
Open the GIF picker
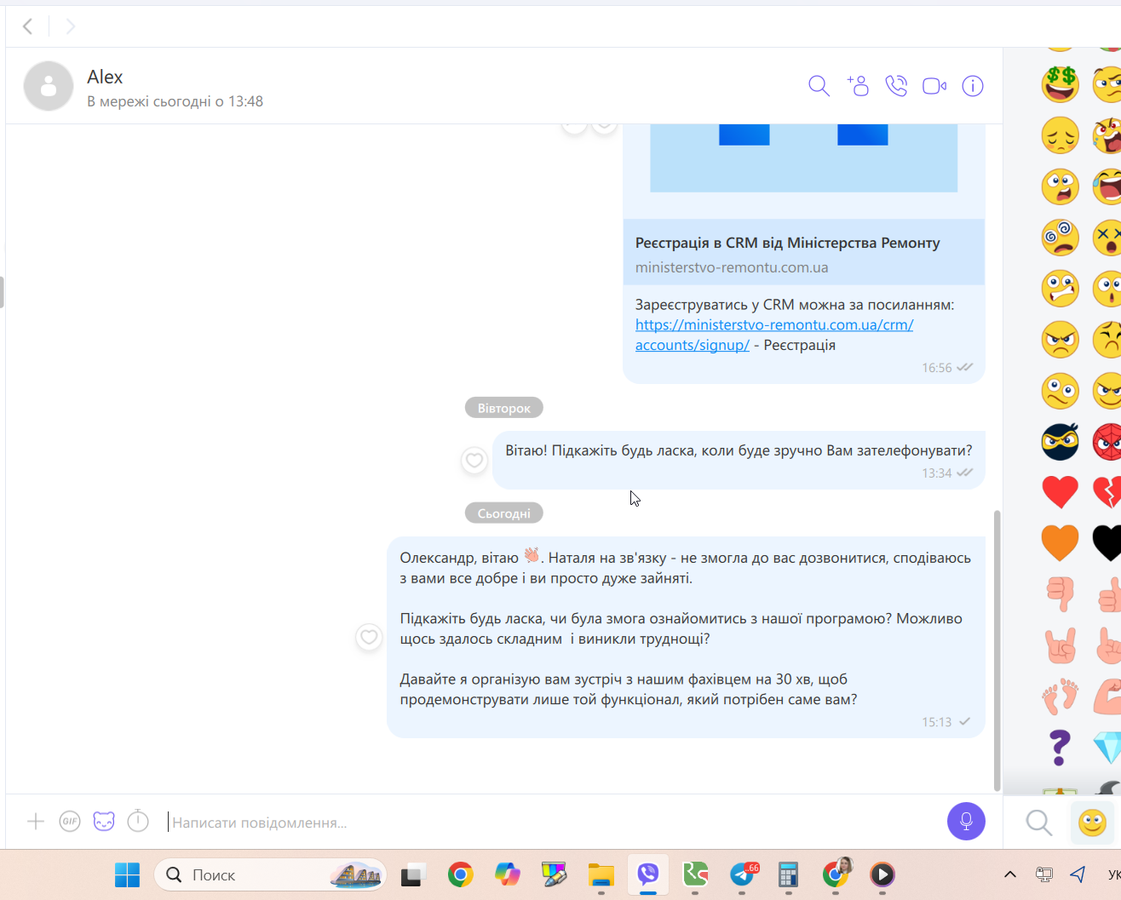click(70, 822)
